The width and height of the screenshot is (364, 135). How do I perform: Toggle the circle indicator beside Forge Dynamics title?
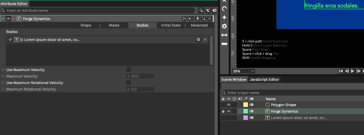[14, 19]
